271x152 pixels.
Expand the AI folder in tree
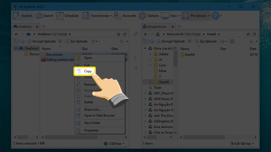(x=150, y=60)
